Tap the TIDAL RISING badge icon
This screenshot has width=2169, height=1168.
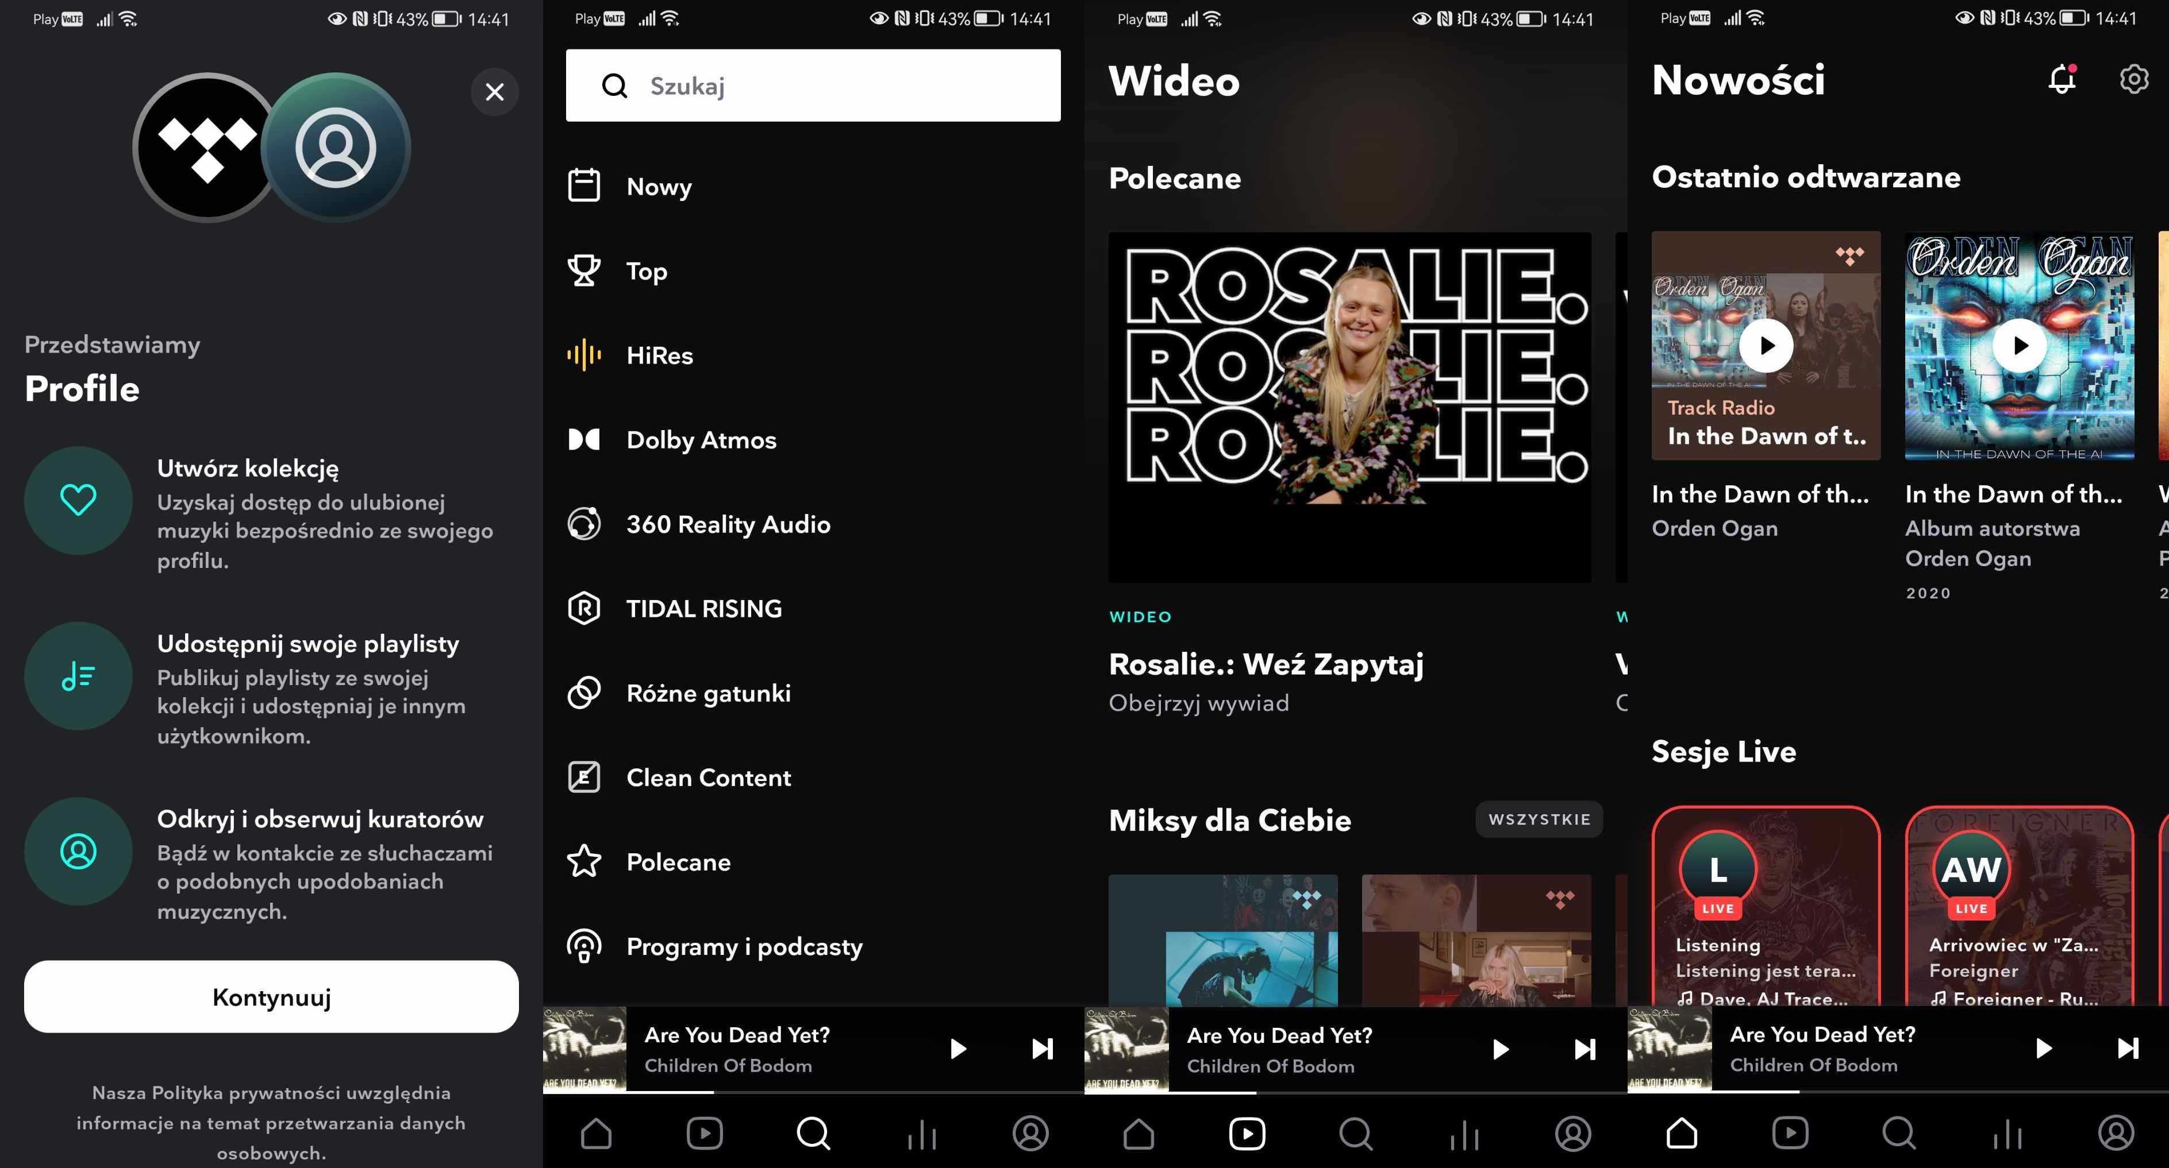583,608
